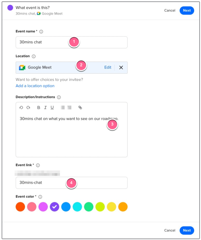Click the undo icon in description toolbar

(21, 108)
